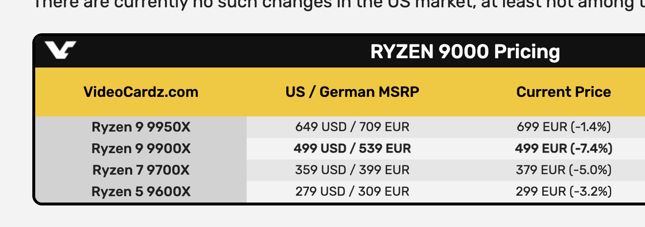Select the Ryzen 9 9900X row label
645x227 pixels.
coord(141,148)
